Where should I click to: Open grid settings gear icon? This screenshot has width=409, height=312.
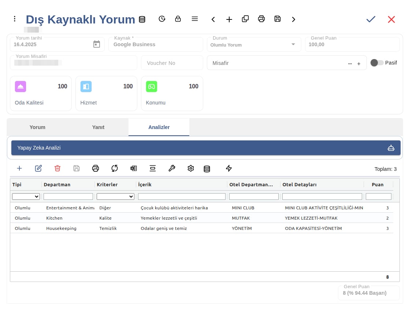(x=191, y=168)
